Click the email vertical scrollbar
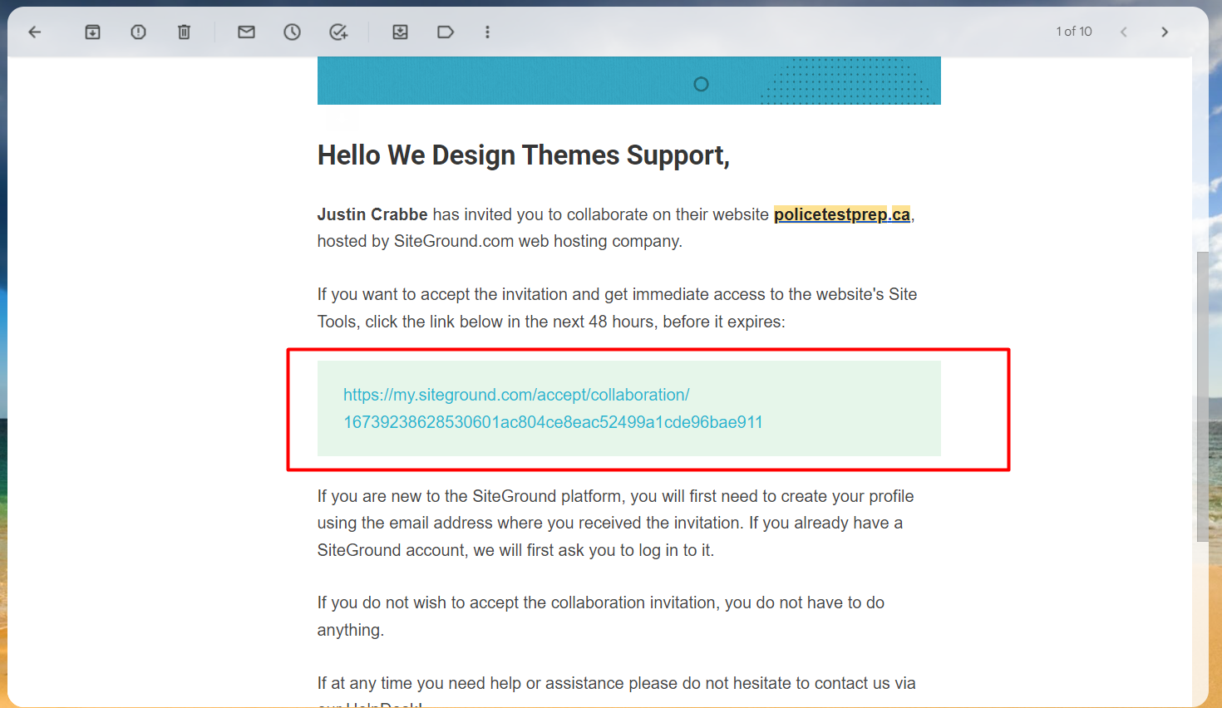 pyautogui.click(x=1202, y=396)
